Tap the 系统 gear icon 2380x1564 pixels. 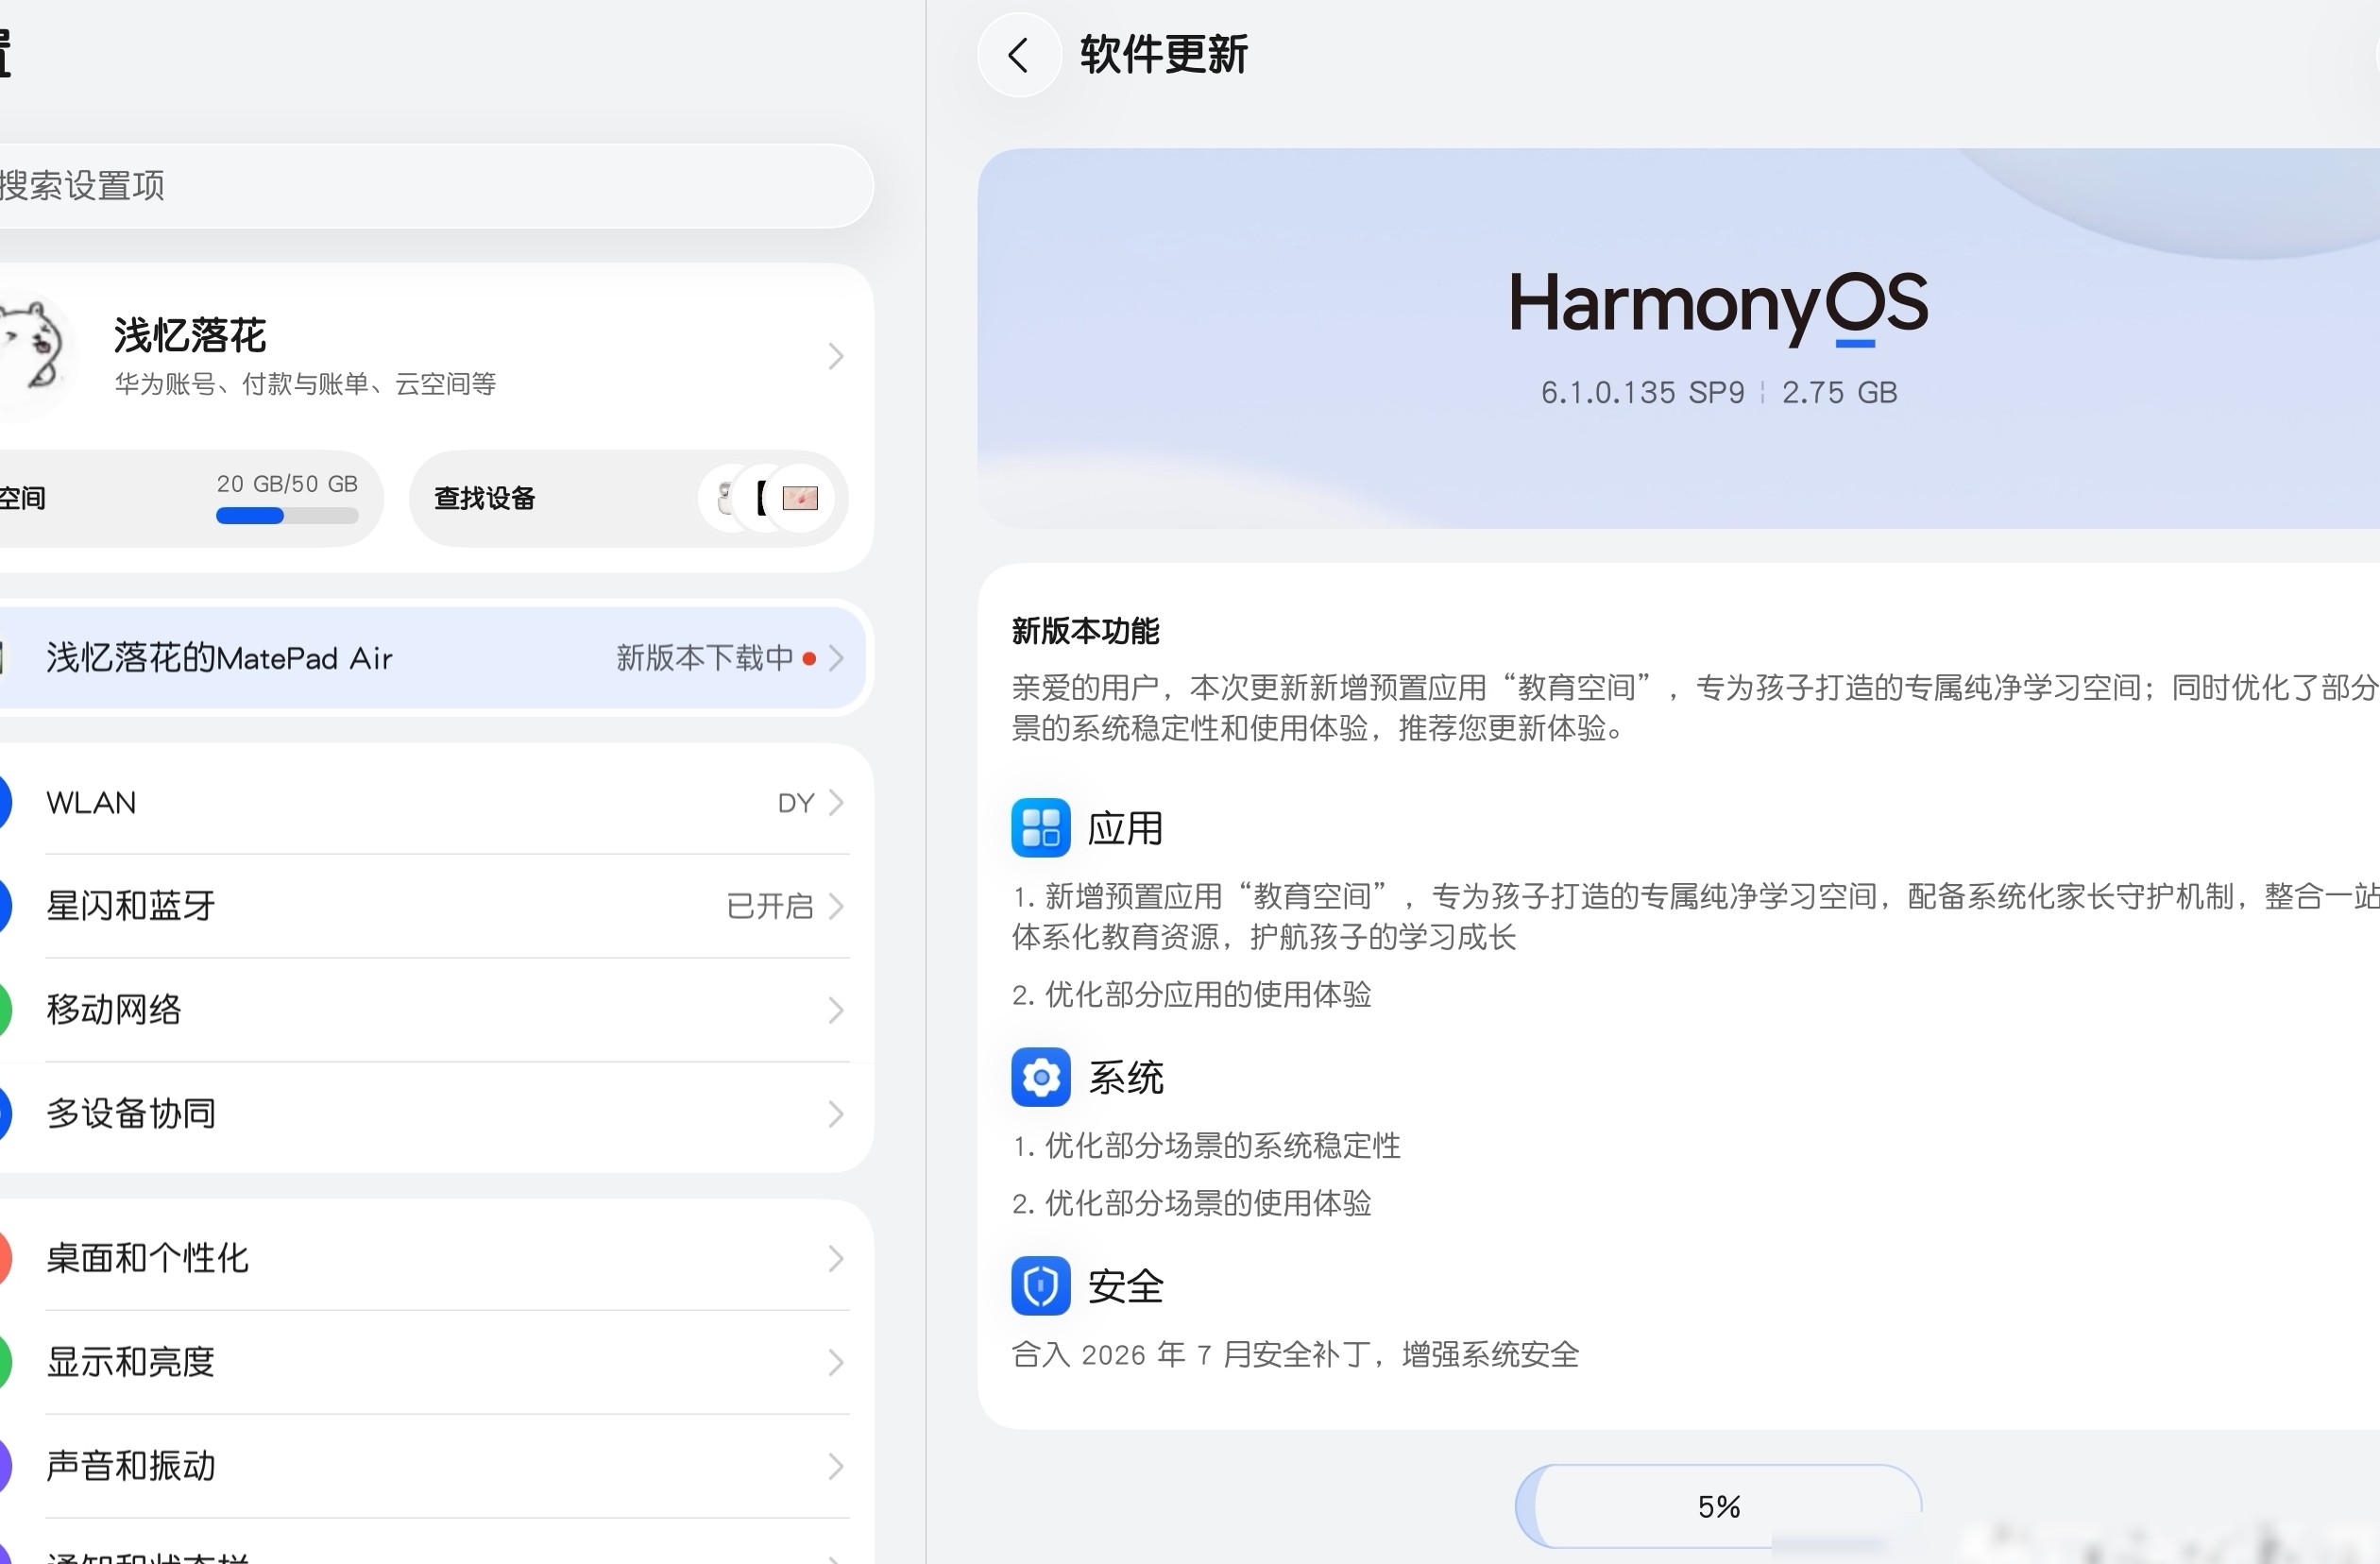(1040, 1077)
